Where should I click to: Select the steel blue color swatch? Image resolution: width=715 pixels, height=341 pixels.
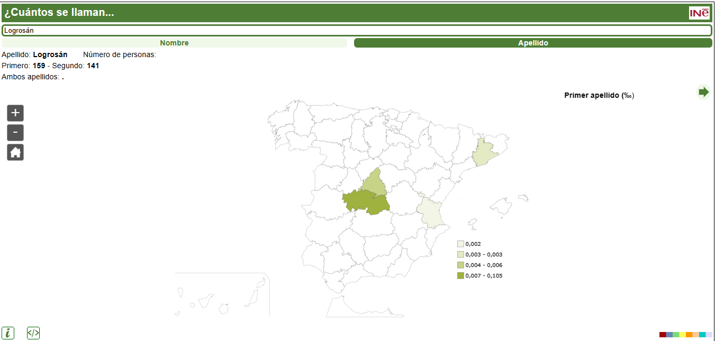[x=669, y=335]
